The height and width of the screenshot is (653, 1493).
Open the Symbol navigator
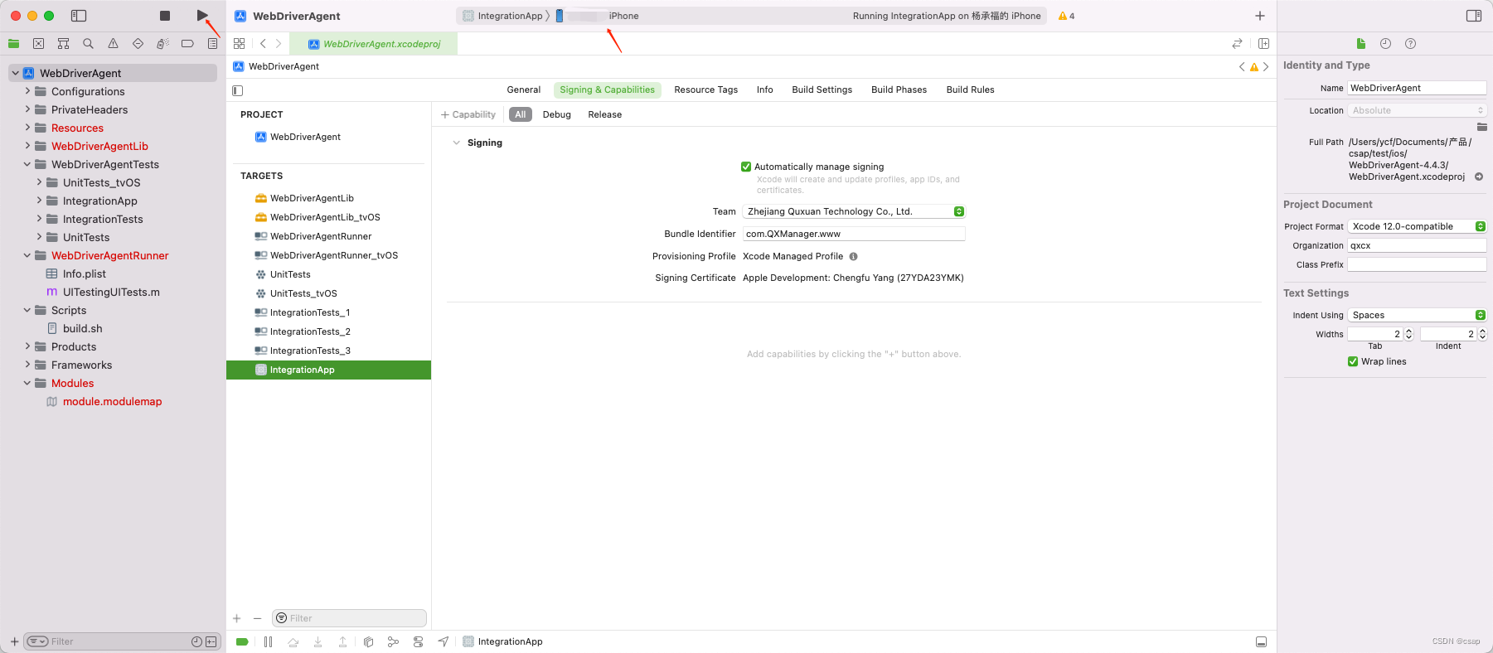(63, 43)
